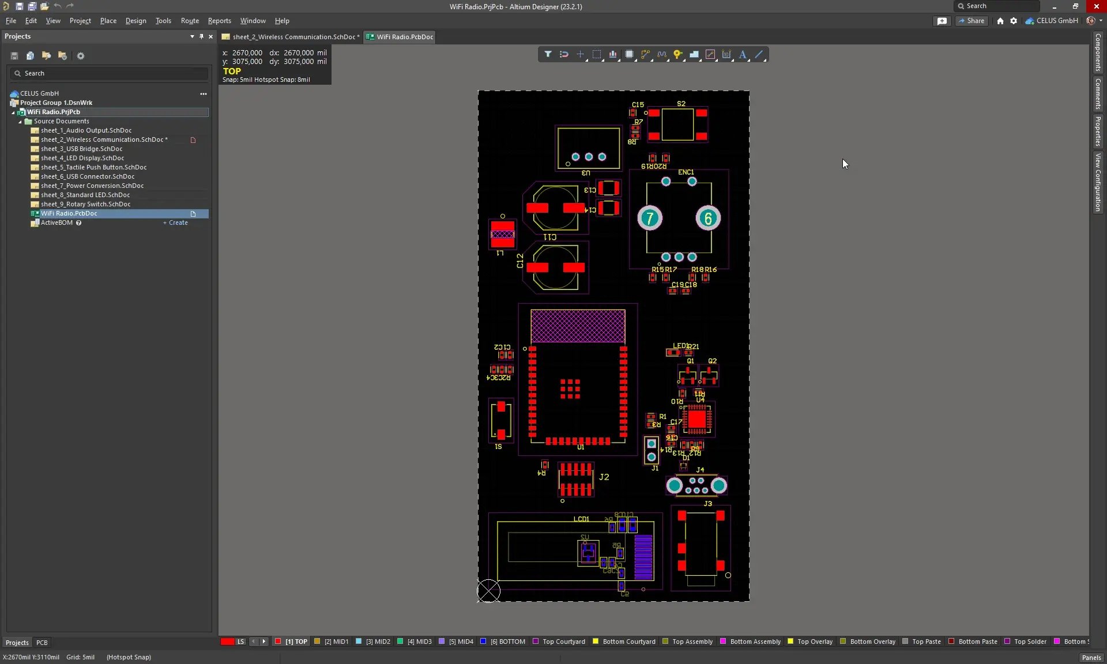Click the Projects panel compile documents icon

pos(30,56)
